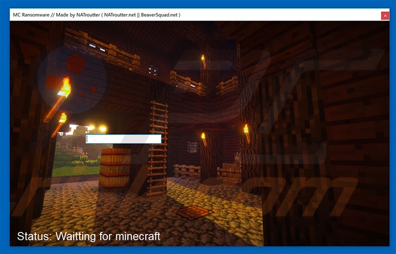Viewport: 396px width, 254px height.
Task: Click the MC Ransomware window title text
Action: [97, 15]
